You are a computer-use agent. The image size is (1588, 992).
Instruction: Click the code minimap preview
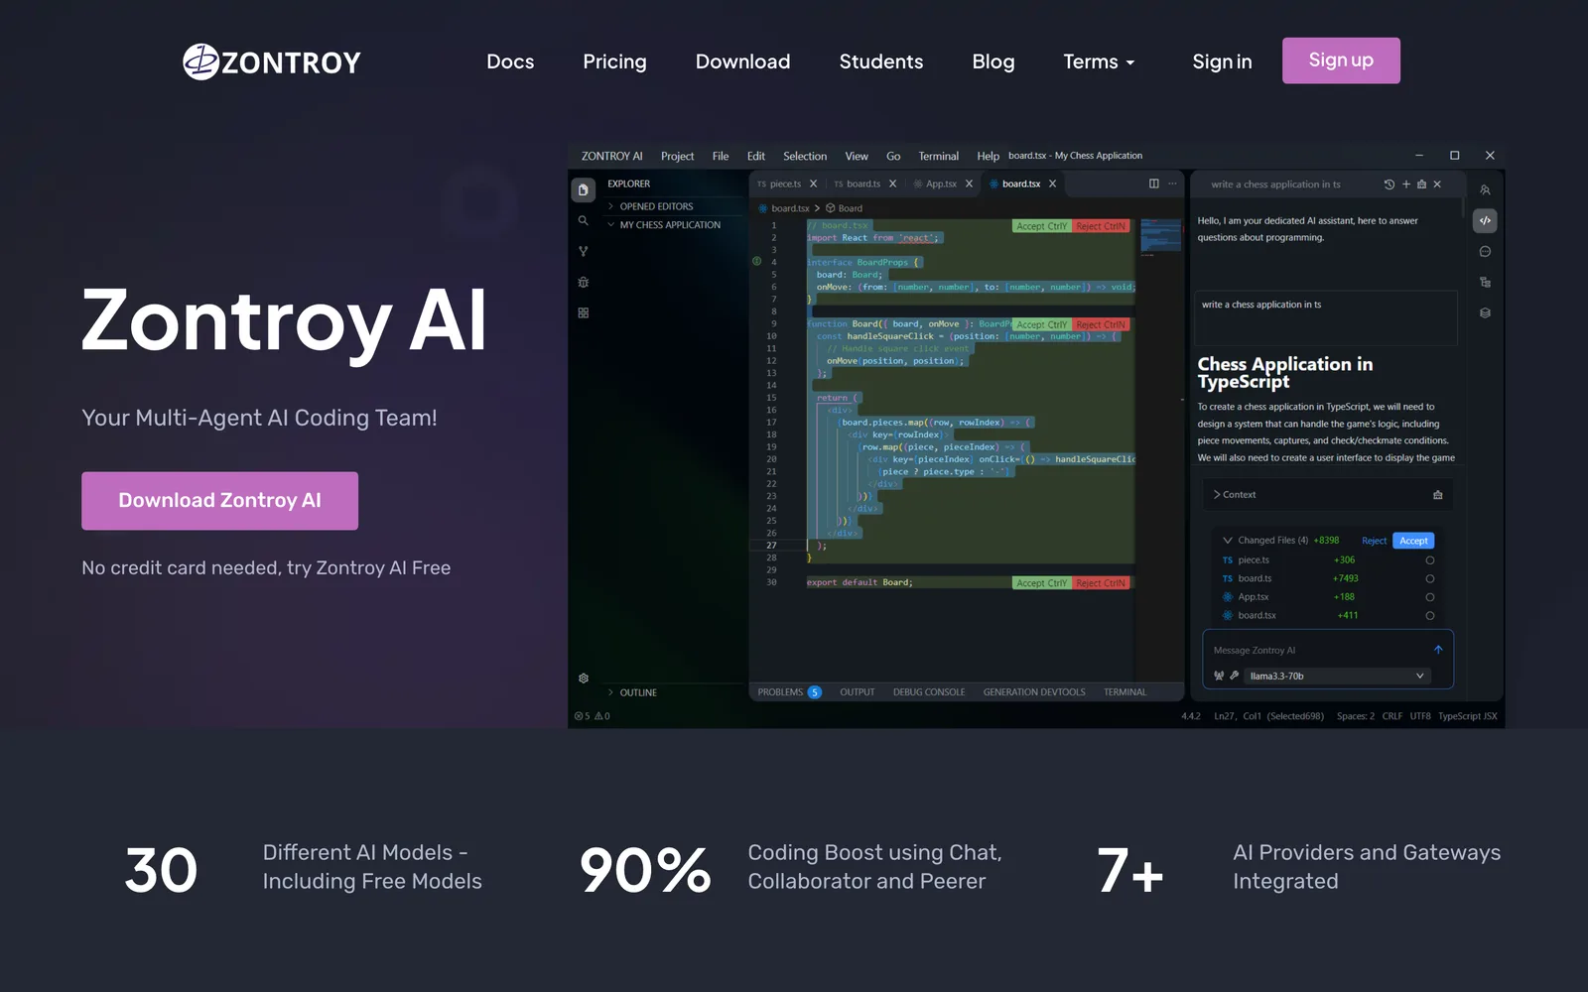1160,236
